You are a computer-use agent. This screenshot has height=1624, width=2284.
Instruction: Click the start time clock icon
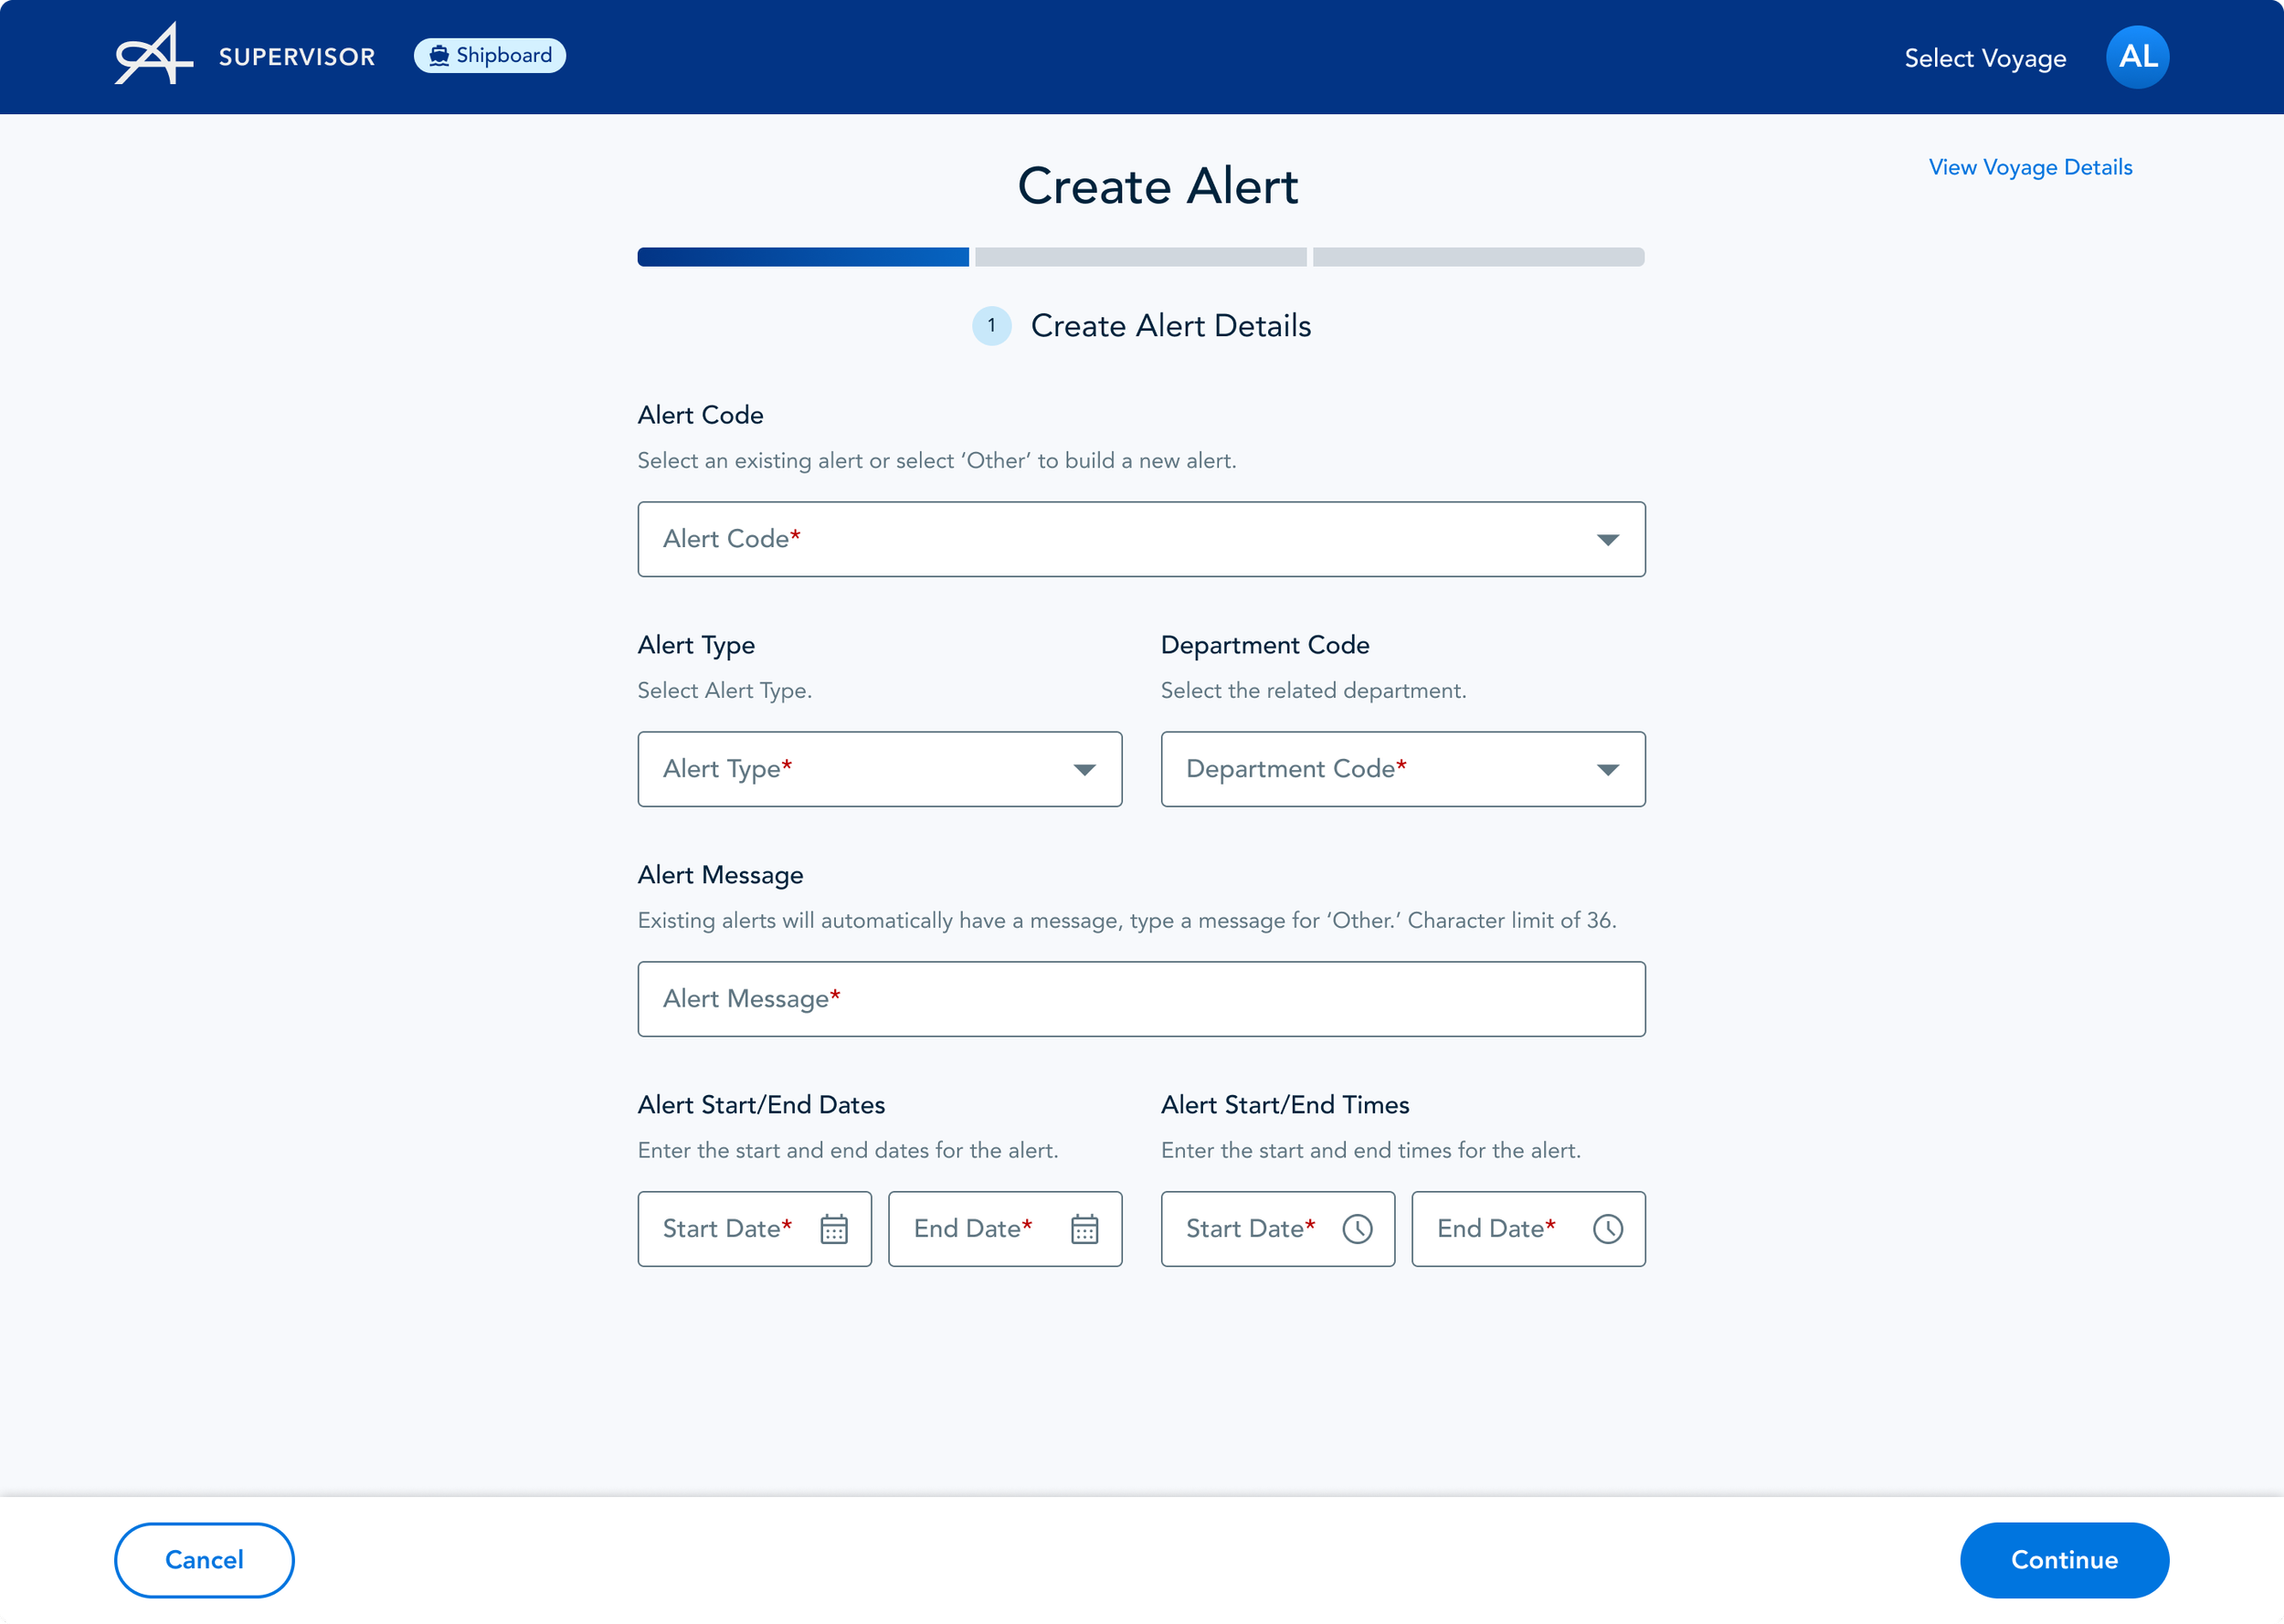[1356, 1228]
